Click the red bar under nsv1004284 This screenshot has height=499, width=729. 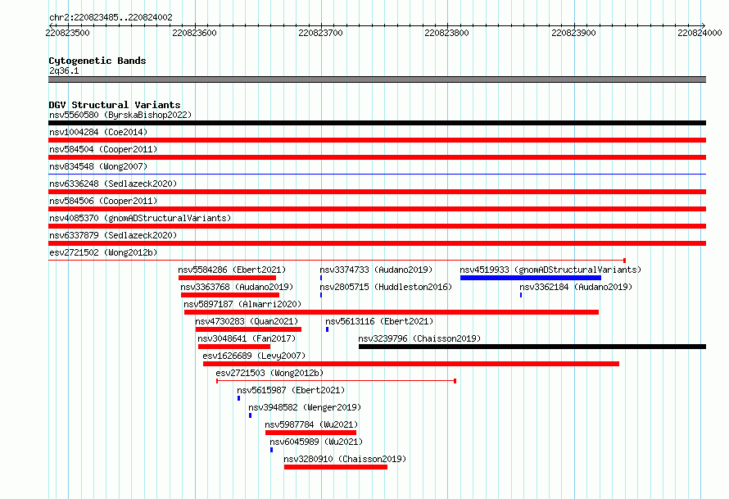(x=377, y=140)
